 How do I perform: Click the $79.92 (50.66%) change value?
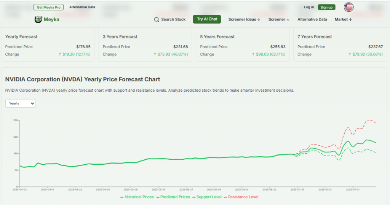tap(365, 54)
